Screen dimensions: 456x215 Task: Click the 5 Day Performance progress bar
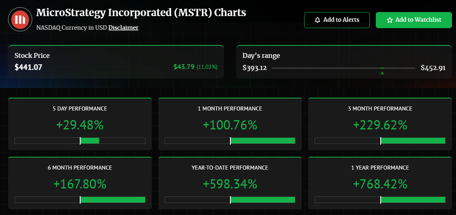coord(80,141)
